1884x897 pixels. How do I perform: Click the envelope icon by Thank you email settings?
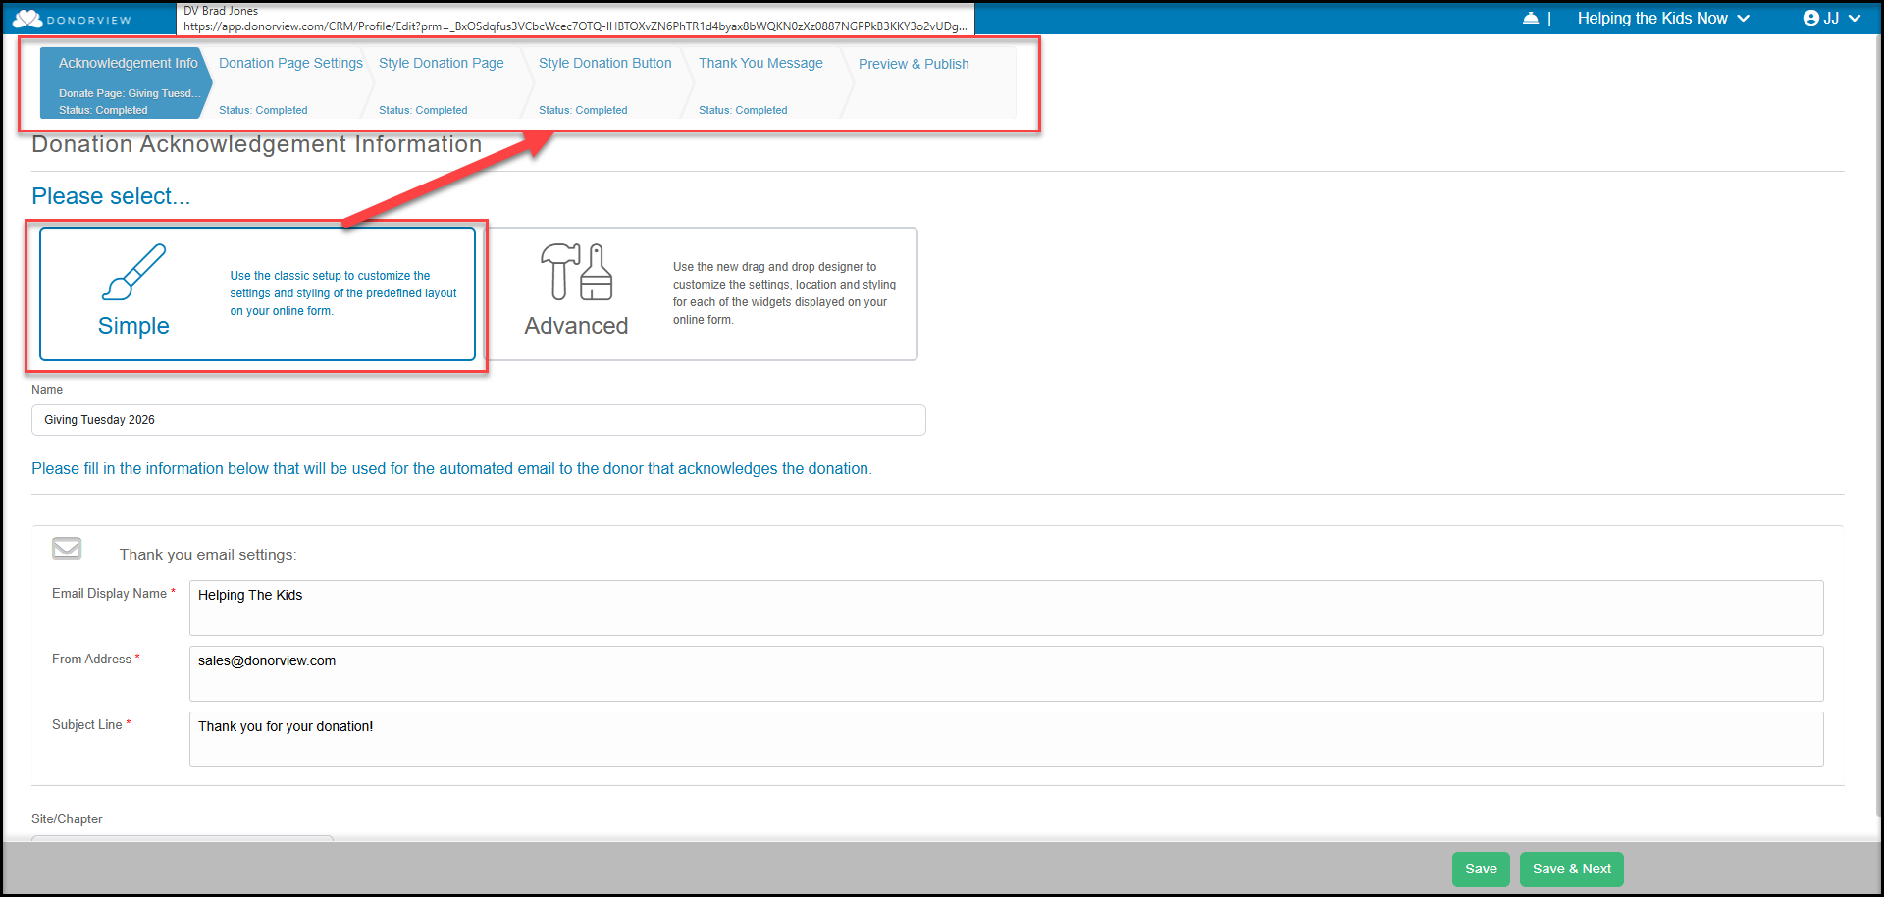click(67, 549)
